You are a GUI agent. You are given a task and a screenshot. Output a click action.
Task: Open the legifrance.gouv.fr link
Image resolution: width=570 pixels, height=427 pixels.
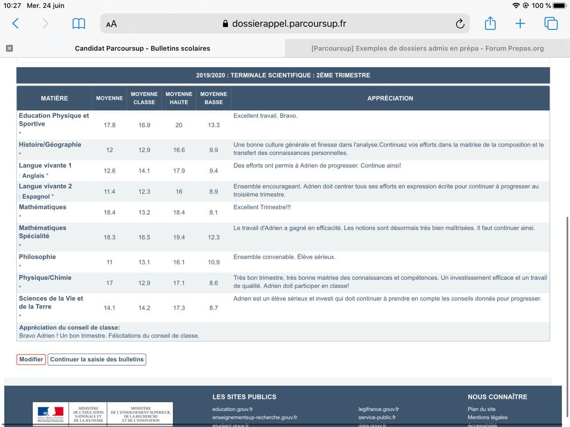point(379,409)
